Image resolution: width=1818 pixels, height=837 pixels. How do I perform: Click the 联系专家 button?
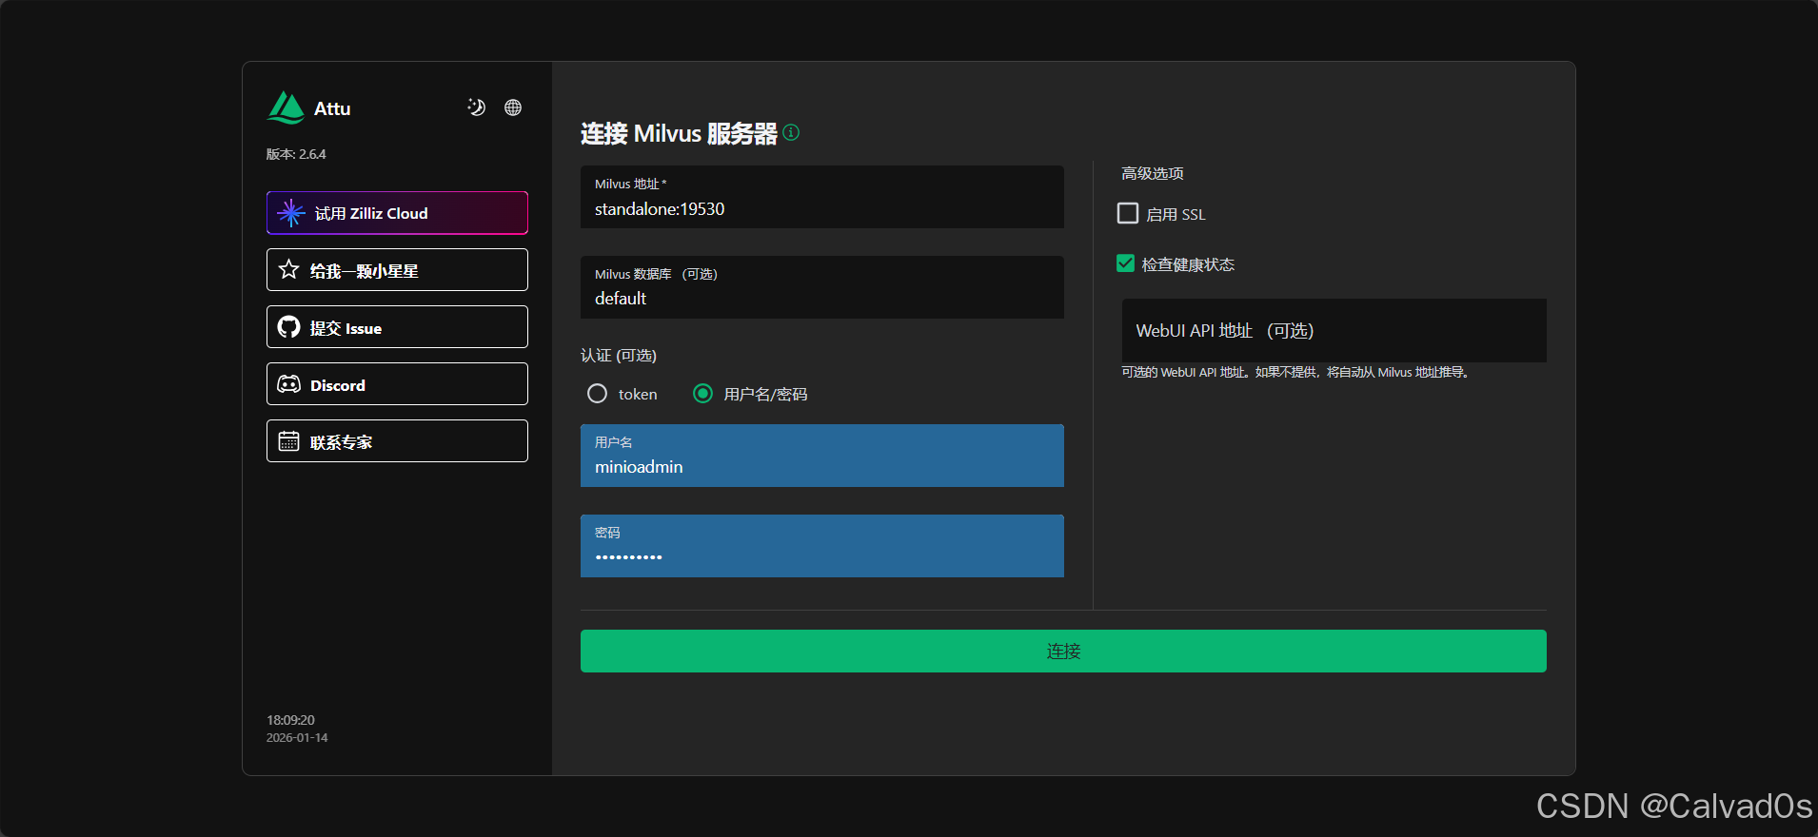click(397, 441)
